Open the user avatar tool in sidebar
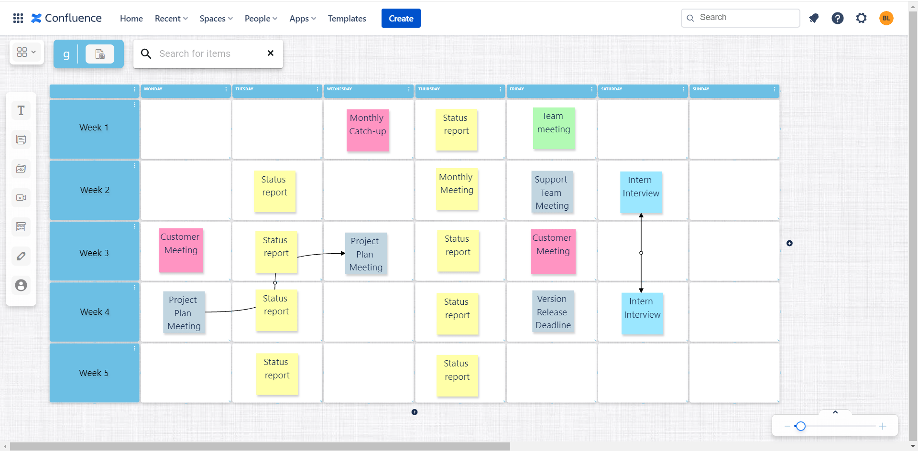The height and width of the screenshot is (451, 918). point(21,285)
